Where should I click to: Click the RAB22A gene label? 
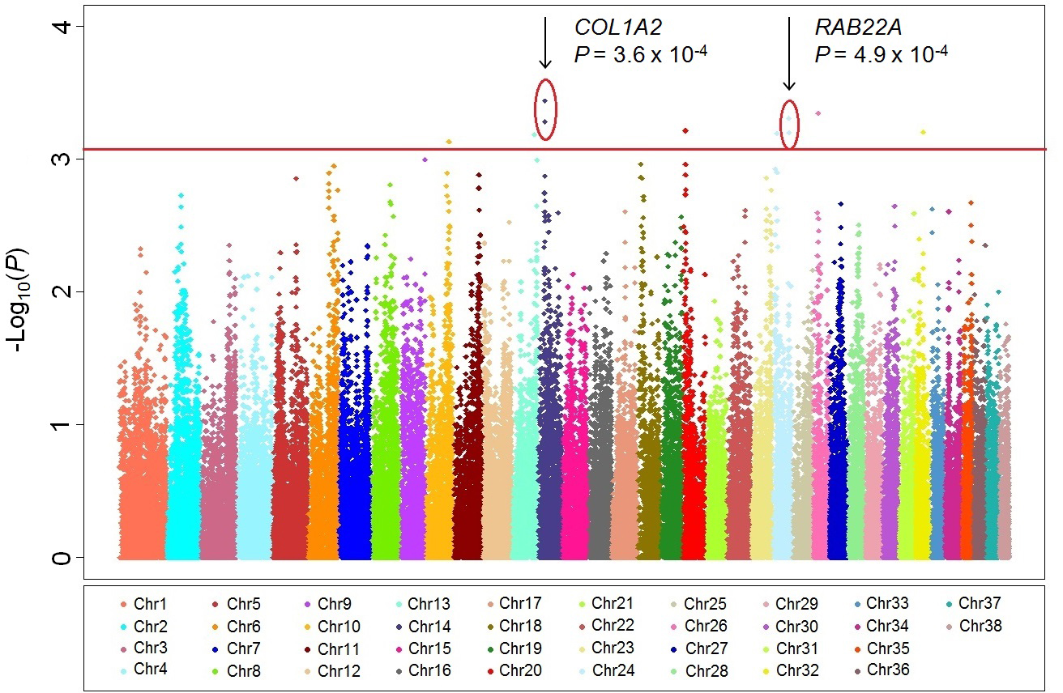pos(858,28)
